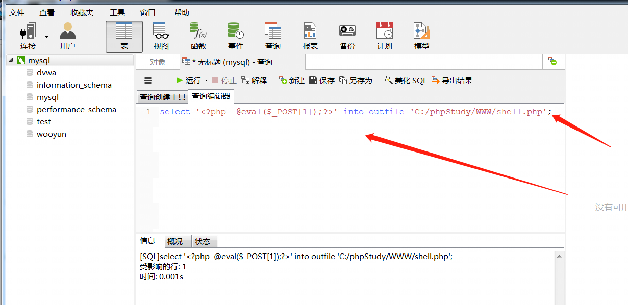Open the 收藏夹 menu
The width and height of the screenshot is (628, 305).
point(82,12)
